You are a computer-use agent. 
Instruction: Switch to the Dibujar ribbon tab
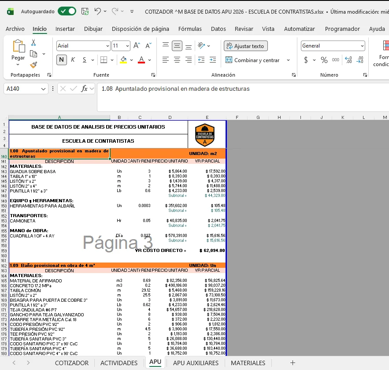93,29
